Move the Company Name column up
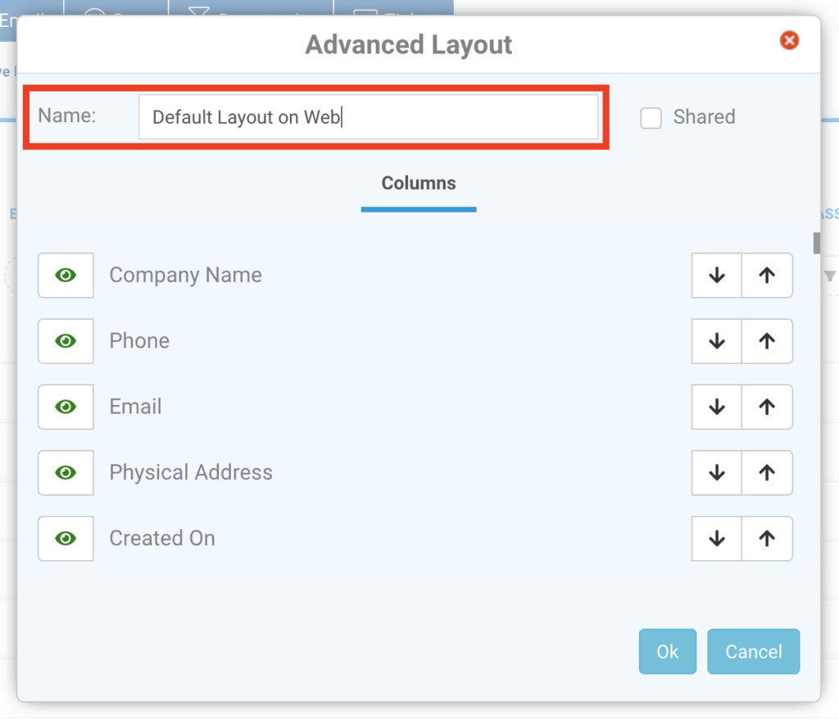839x720 pixels. point(768,276)
